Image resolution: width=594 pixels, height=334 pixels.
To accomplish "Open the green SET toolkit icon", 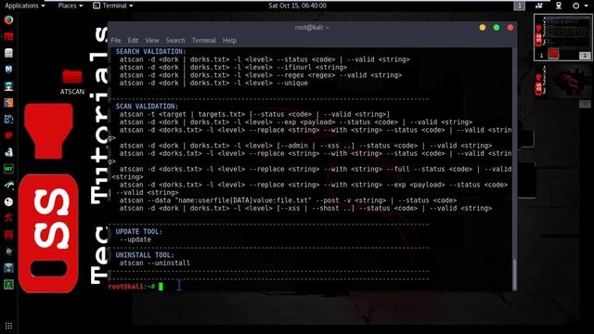I will point(8,169).
